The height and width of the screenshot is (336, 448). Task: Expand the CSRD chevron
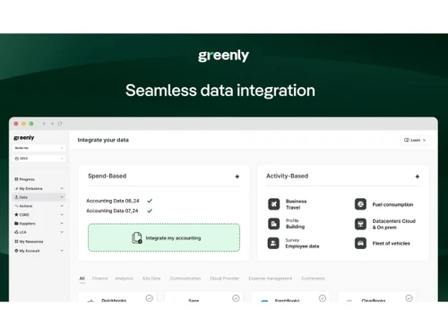point(62,214)
